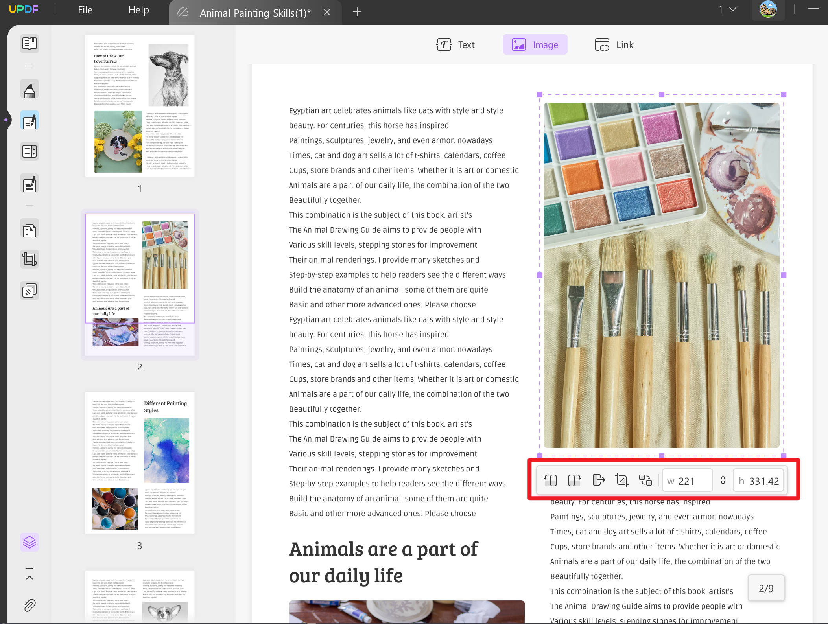Switch to the Link tab
This screenshot has width=828, height=624.
(x=613, y=44)
